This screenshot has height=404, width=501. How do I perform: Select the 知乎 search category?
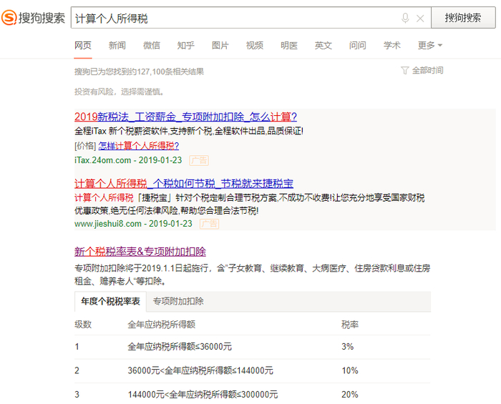click(x=185, y=45)
